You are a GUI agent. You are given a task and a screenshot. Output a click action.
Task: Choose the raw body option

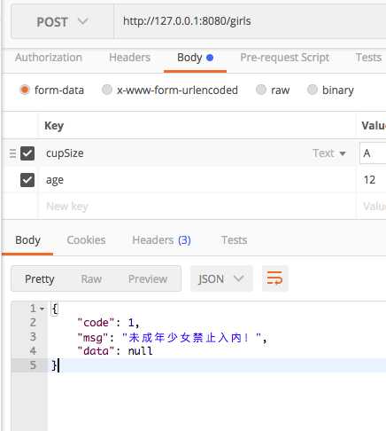[261, 90]
